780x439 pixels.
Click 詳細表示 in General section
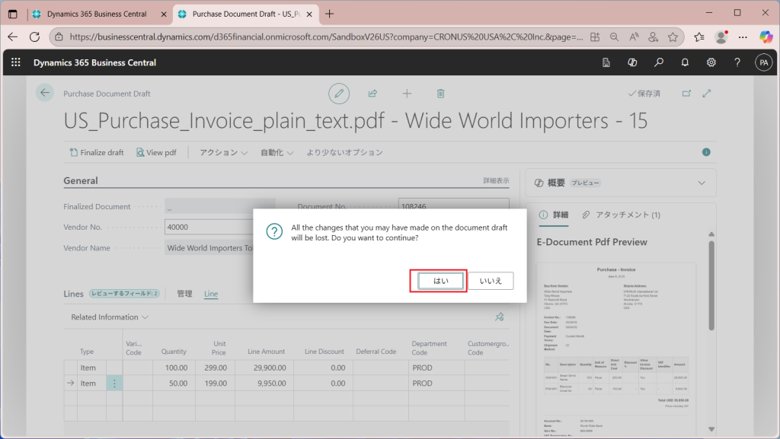(x=496, y=181)
